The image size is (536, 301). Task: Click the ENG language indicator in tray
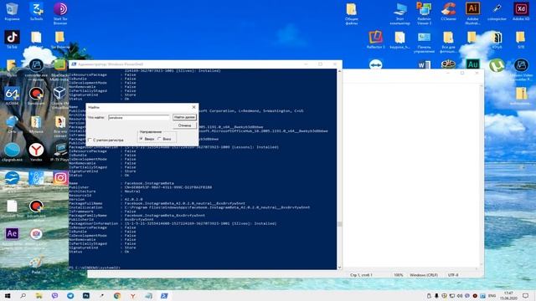pos(492,295)
